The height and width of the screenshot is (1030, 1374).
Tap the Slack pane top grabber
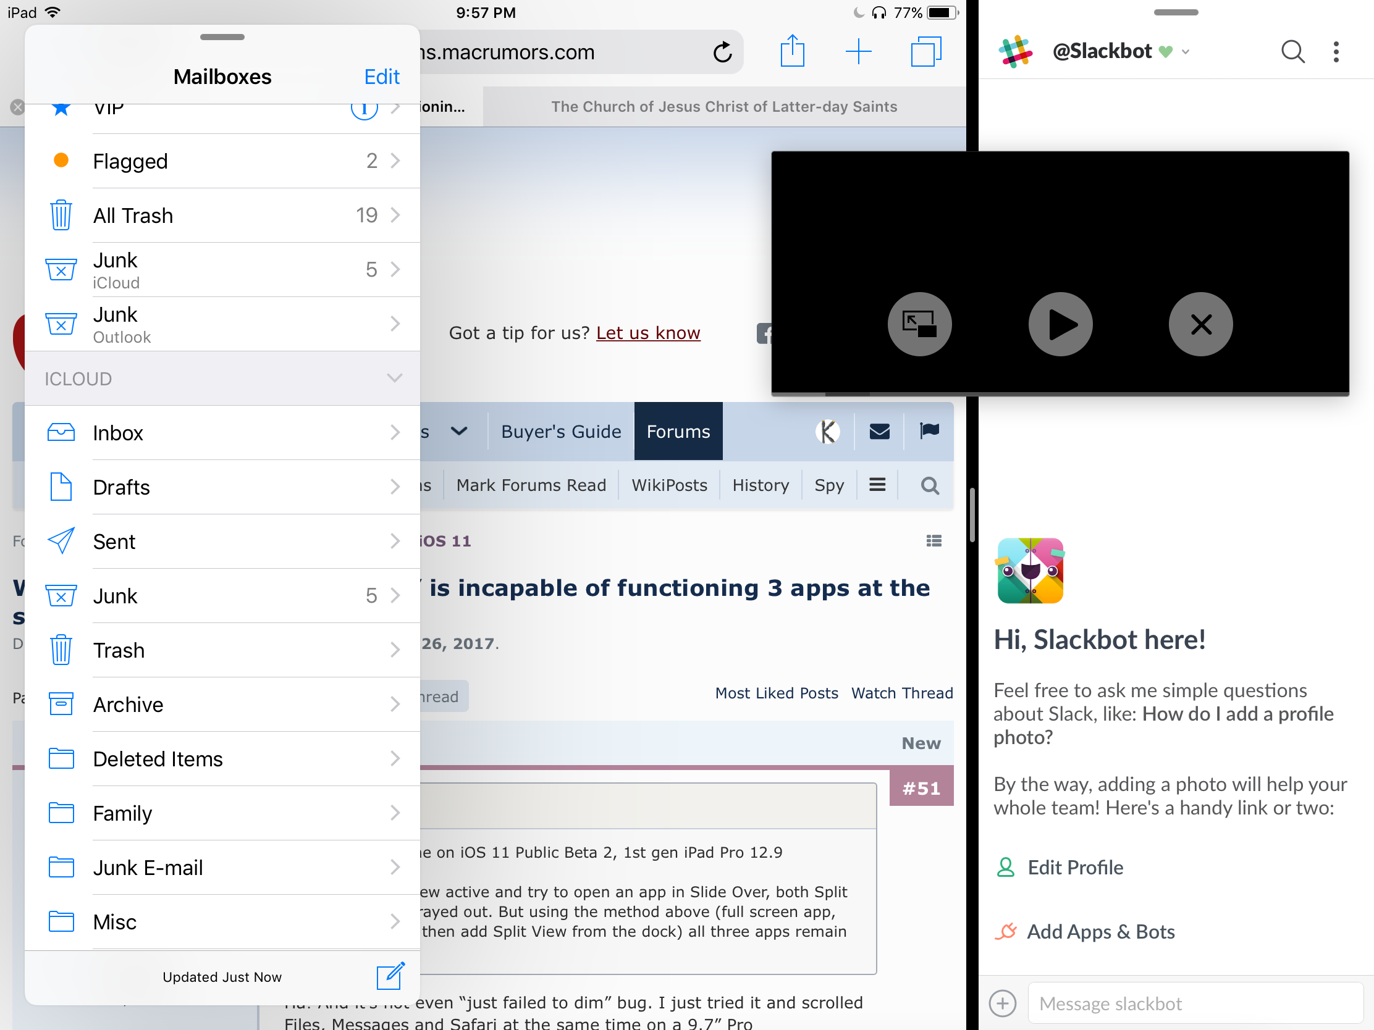coord(1176,12)
